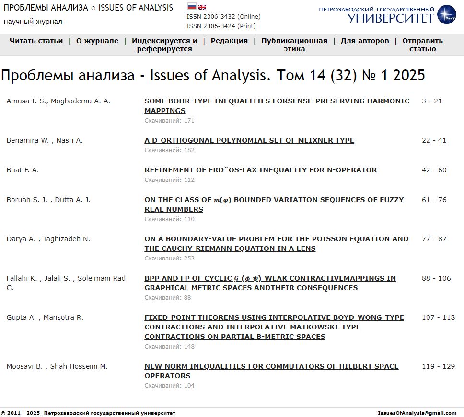Open the 'Редакция' menu item
The image size is (464, 417).
coord(229,41)
